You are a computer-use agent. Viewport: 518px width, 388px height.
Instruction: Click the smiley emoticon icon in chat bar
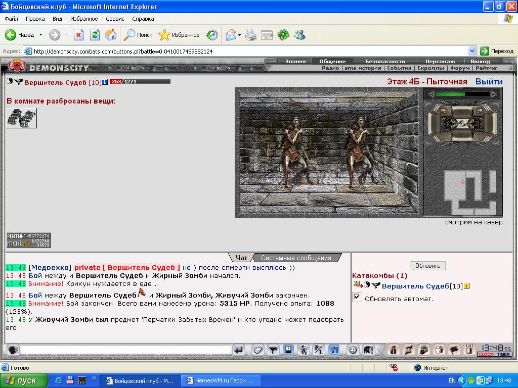pyautogui.click(x=353, y=350)
